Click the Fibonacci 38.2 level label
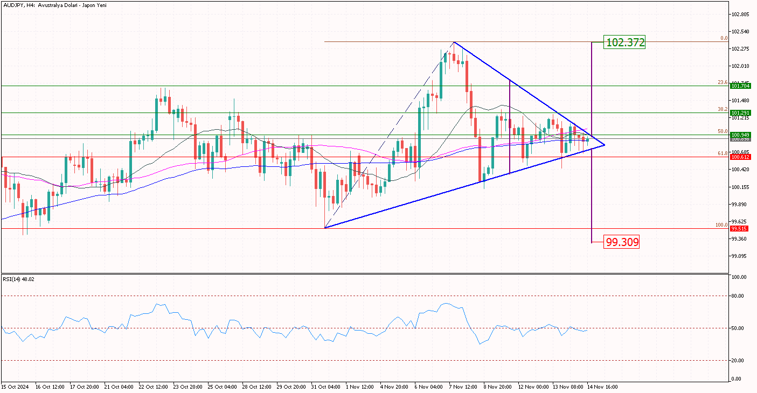 point(723,109)
